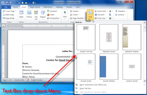Click the Clip Art icon
The width and height of the screenshot is (147, 95).
point(36,15)
